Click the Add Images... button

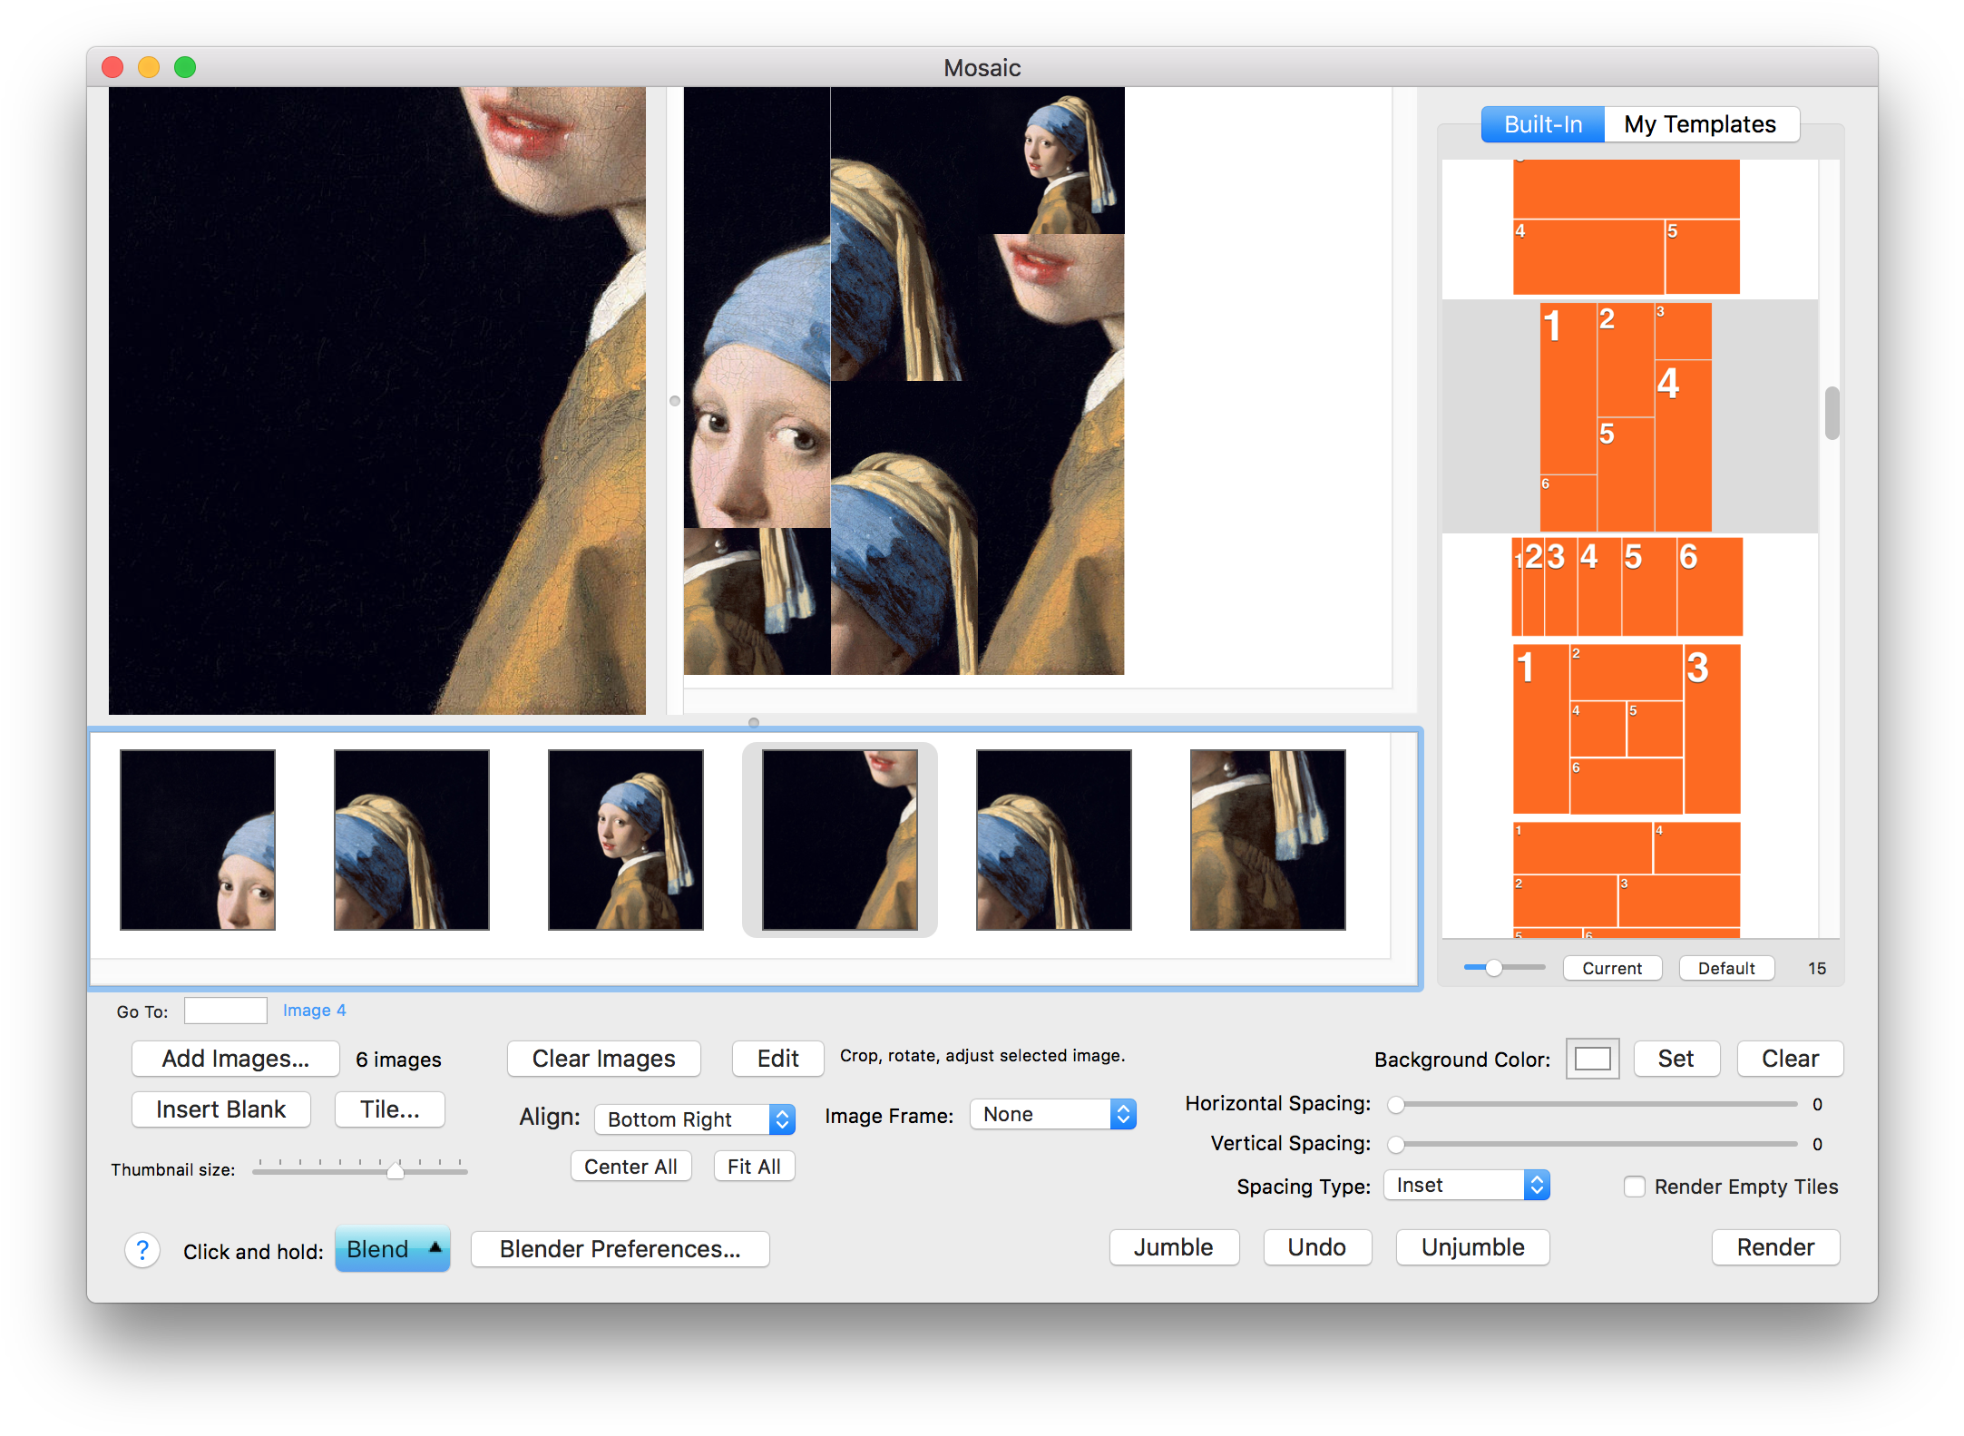click(236, 1059)
